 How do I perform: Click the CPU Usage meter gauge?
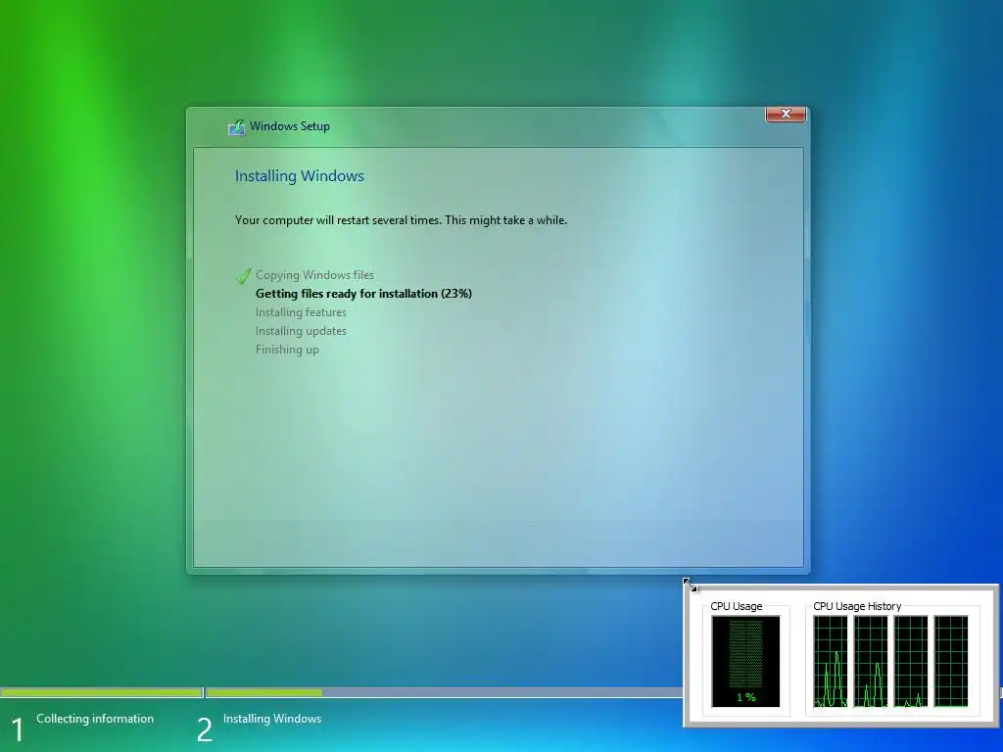point(745,661)
